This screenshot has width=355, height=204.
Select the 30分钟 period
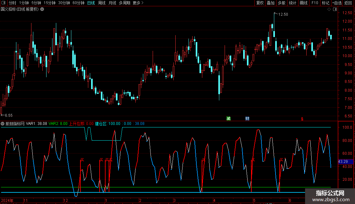pos(64,3)
